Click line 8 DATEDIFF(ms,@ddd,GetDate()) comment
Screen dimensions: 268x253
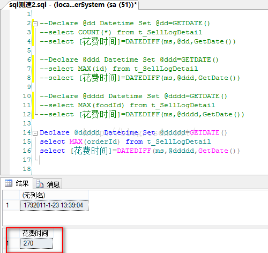pos(183,78)
